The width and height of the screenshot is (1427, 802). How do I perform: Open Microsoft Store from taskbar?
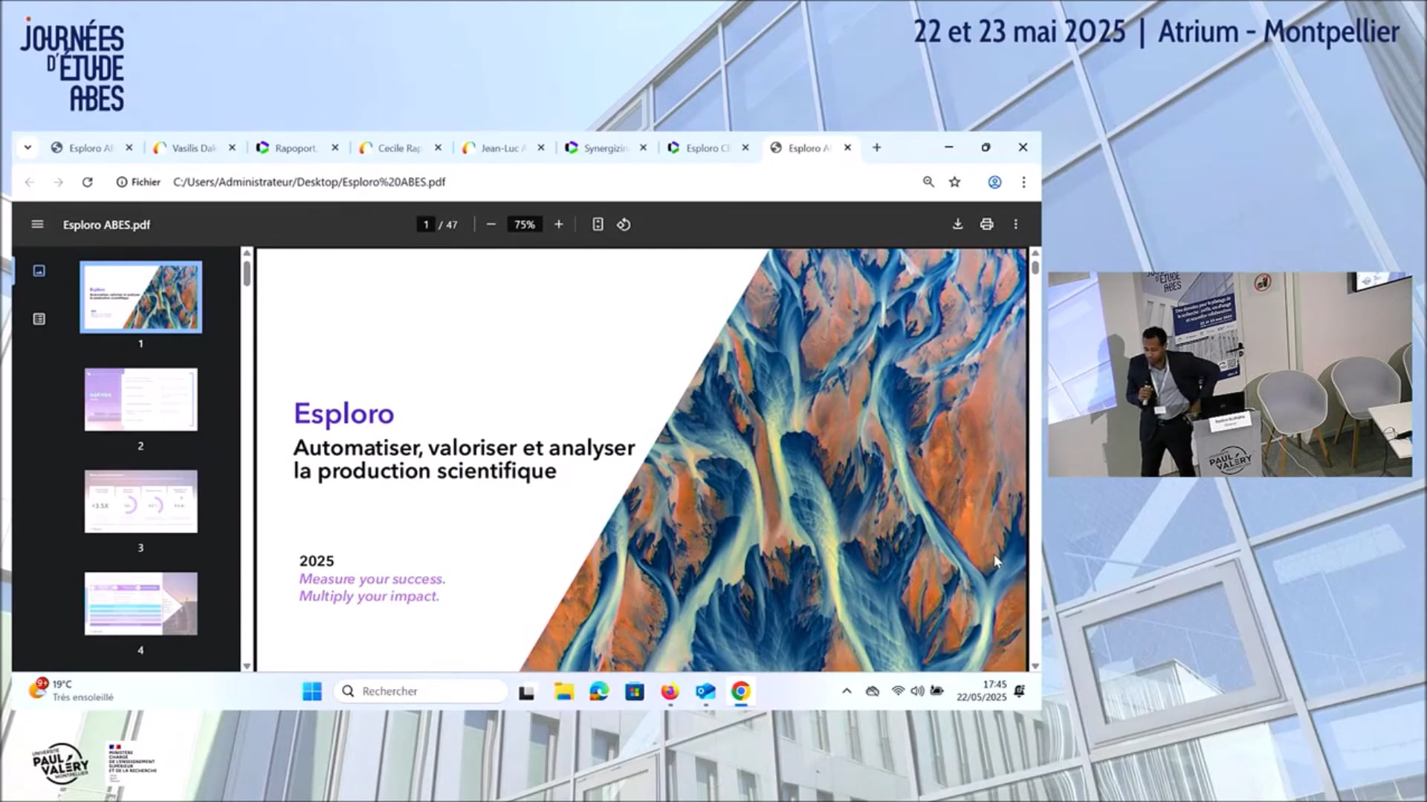634,692
